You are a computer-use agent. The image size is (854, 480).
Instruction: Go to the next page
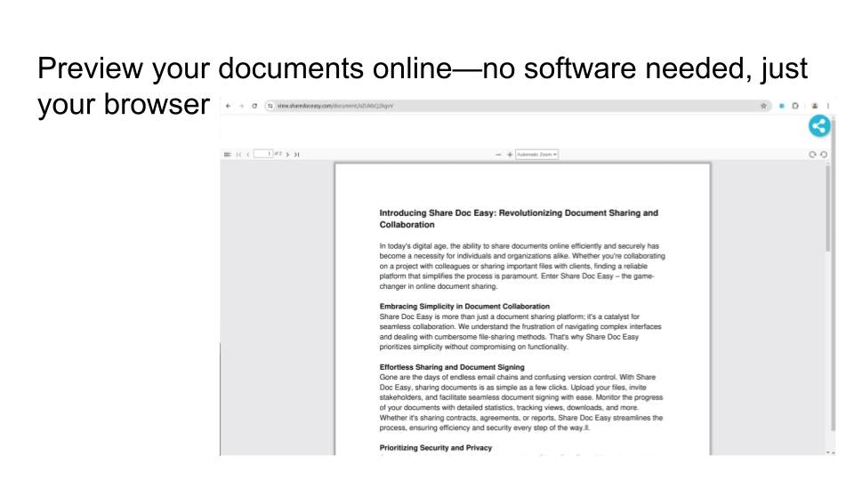coord(287,155)
